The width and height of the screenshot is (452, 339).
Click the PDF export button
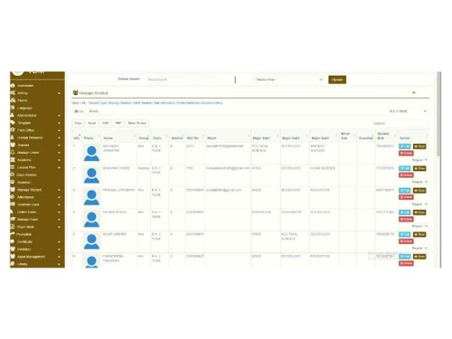tap(118, 123)
